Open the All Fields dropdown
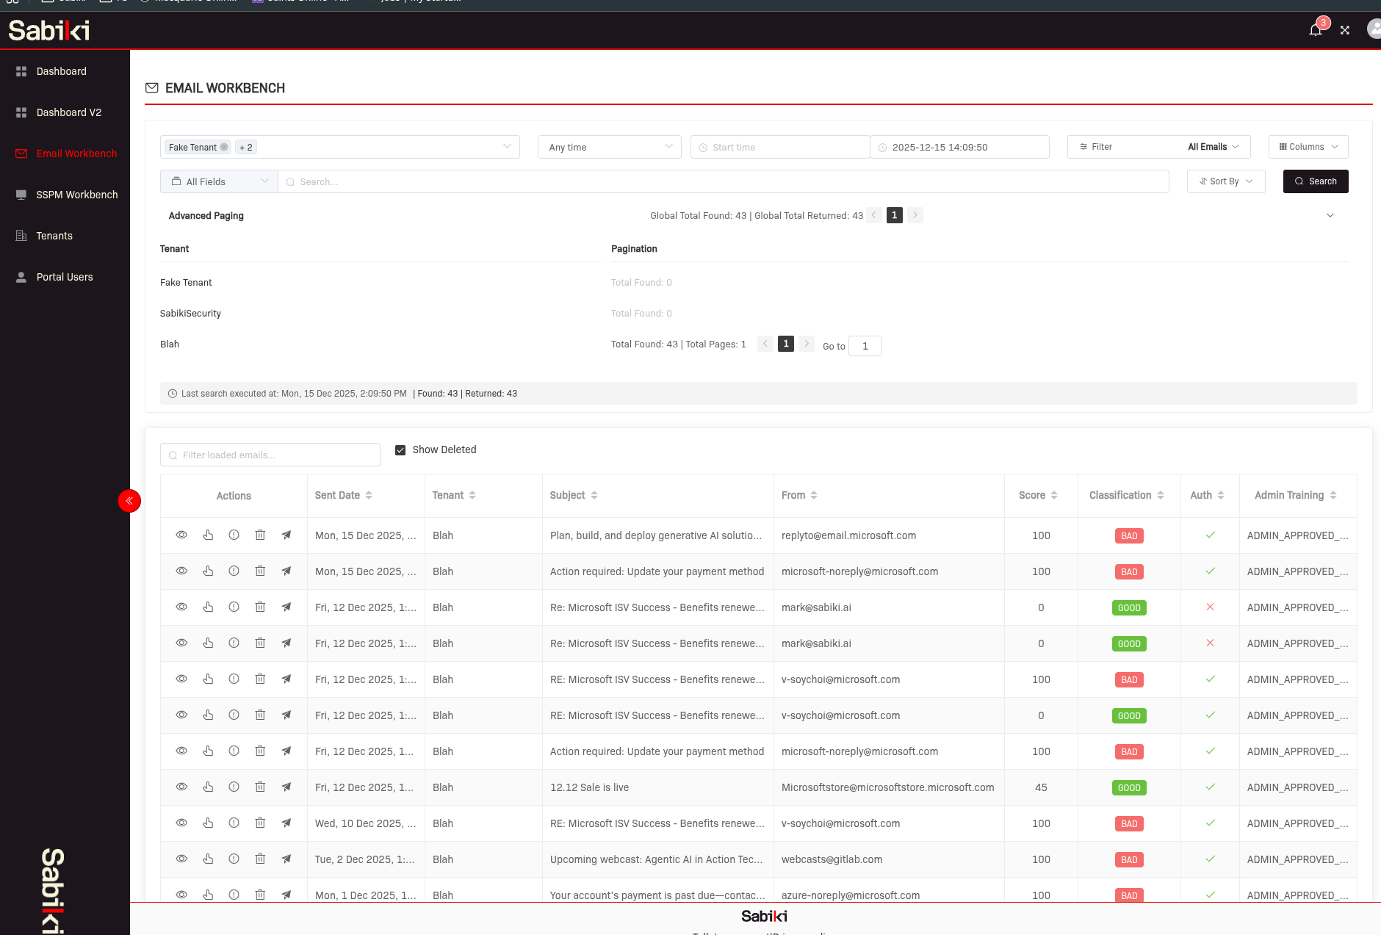Viewport: 1381px width, 935px height. [219, 181]
